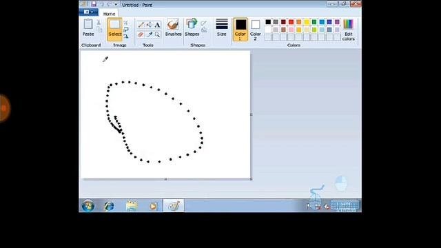Image resolution: width=441 pixels, height=248 pixels.
Task: Launch Internet Explorer from taskbar
Action: click(x=109, y=206)
